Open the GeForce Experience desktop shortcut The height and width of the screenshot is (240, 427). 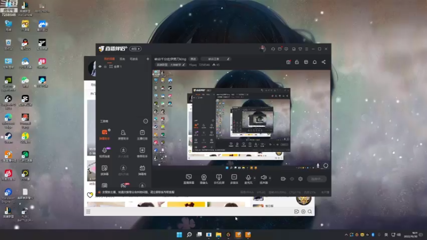[8, 83]
